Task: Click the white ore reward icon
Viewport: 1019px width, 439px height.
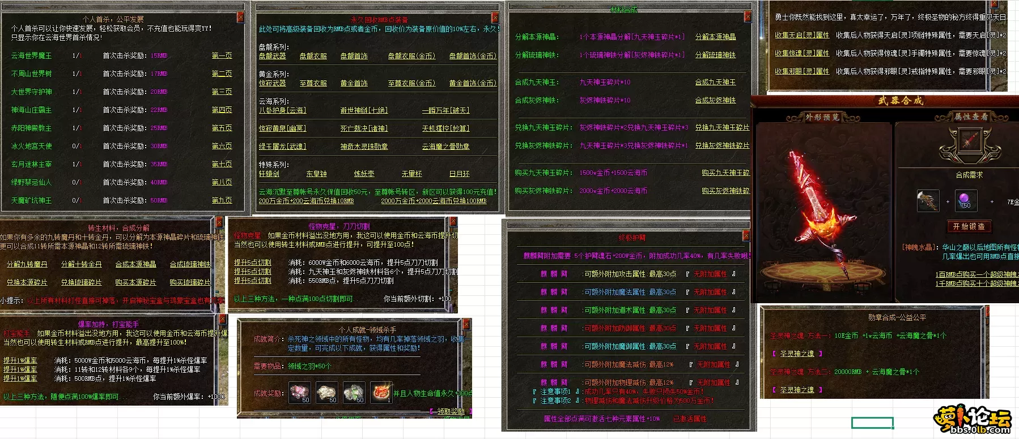Action: (x=326, y=393)
